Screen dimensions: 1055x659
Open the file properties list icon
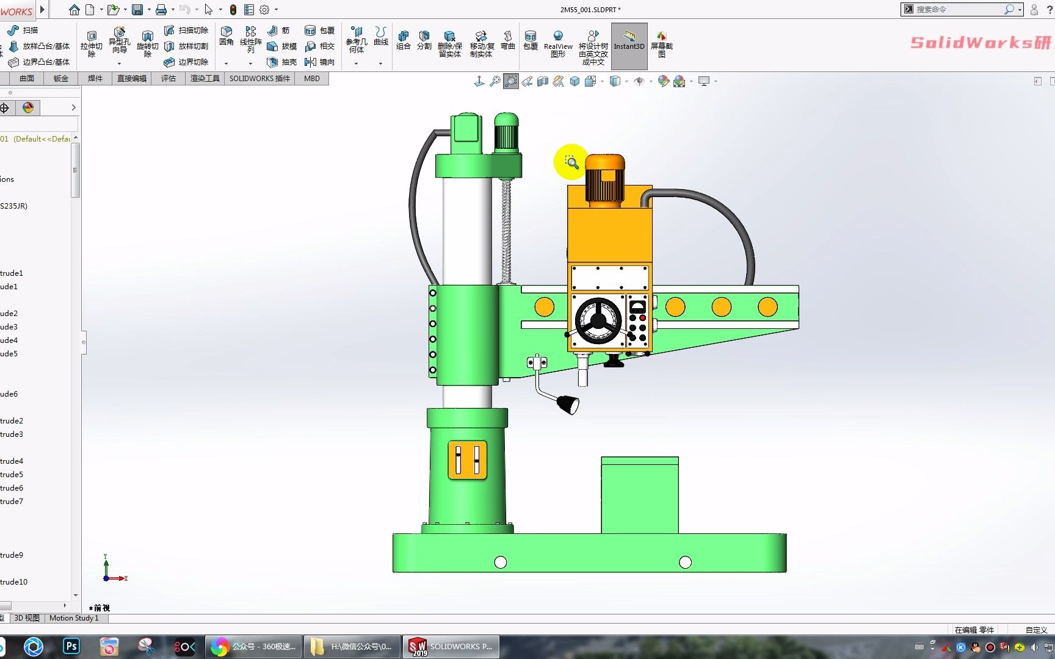pyautogui.click(x=248, y=10)
